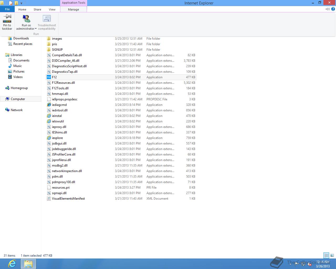Select D3DCompiler_46.dll file name
The image size is (336, 269).
(66, 61)
